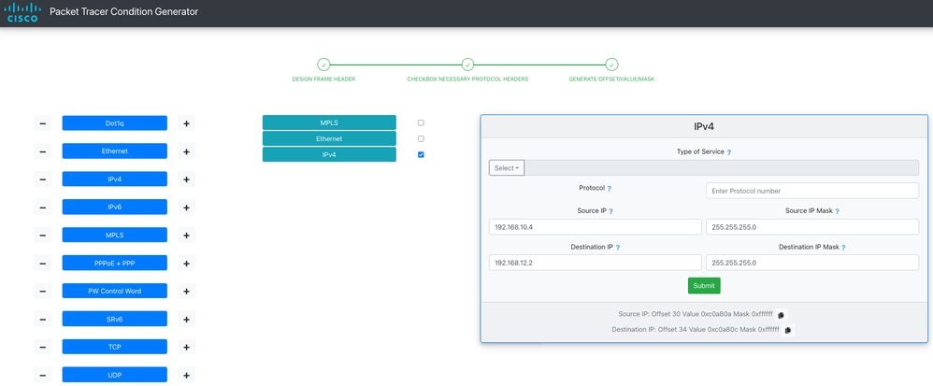Remove a TCP header with minus

pyautogui.click(x=43, y=348)
